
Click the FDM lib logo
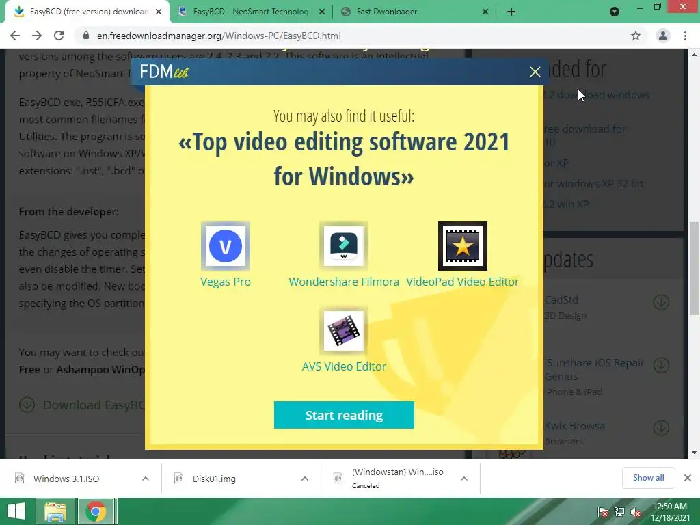click(164, 71)
